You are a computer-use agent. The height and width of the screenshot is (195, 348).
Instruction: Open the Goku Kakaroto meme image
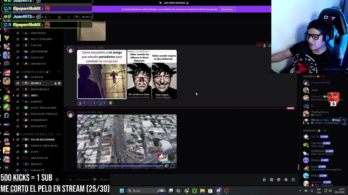point(152,74)
